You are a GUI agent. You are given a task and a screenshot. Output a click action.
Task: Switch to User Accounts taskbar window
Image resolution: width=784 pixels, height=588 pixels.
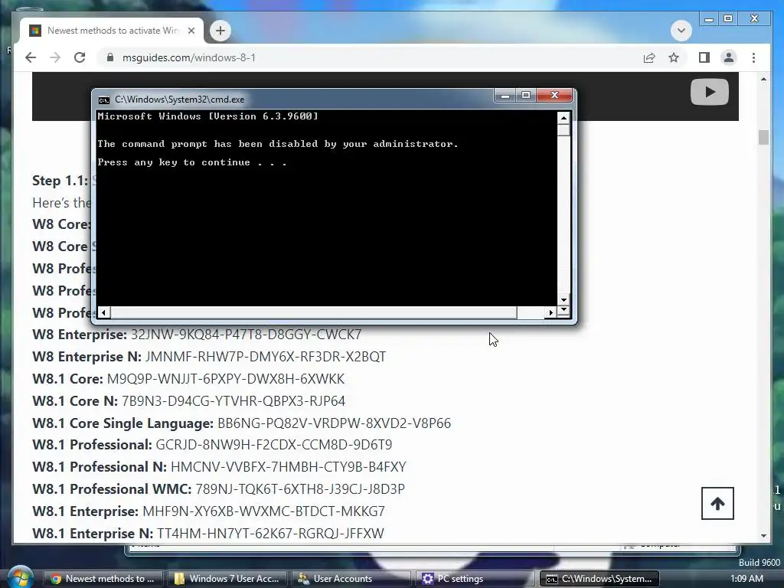point(351,579)
